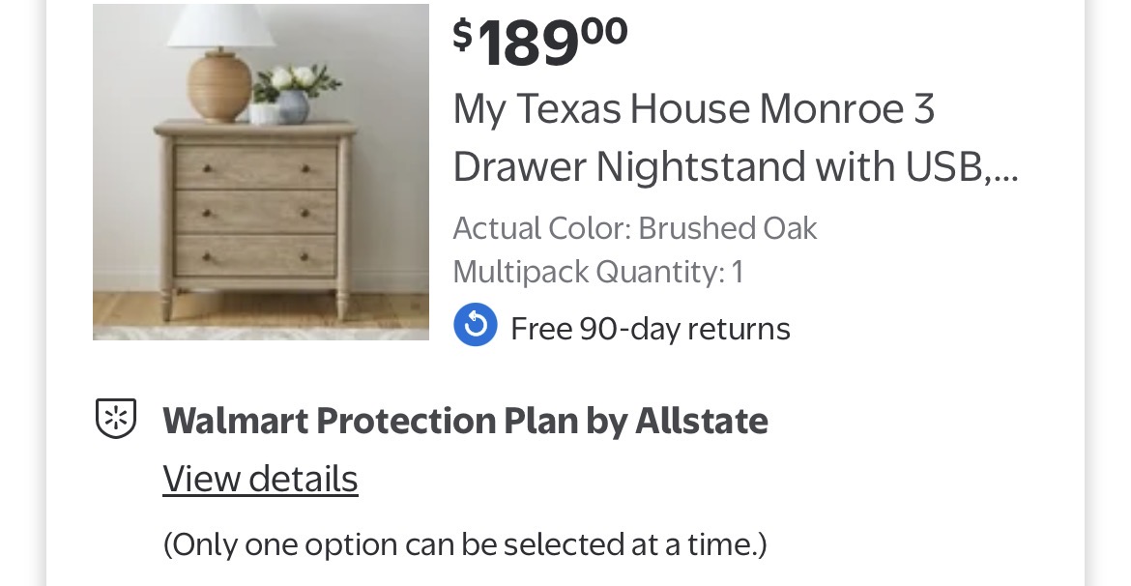Viewport: 1131px width, 586px height.
Task: Click the word Allstate in the plan heading
Action: [x=702, y=421]
